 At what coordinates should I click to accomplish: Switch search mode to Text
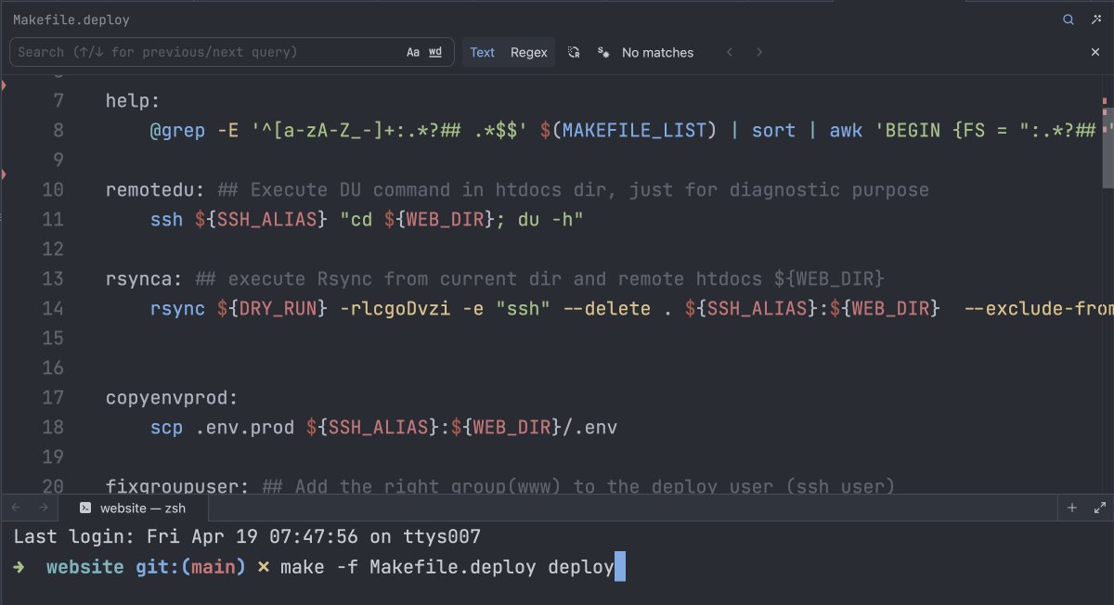(483, 52)
